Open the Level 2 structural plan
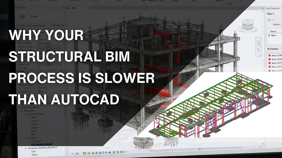This screenshot has width=282, height=158. coord(34,121)
